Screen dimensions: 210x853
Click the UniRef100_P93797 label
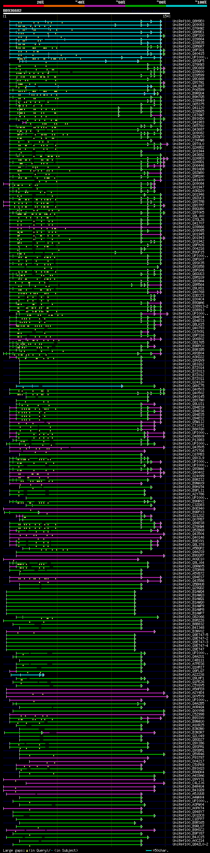click(188, 758)
